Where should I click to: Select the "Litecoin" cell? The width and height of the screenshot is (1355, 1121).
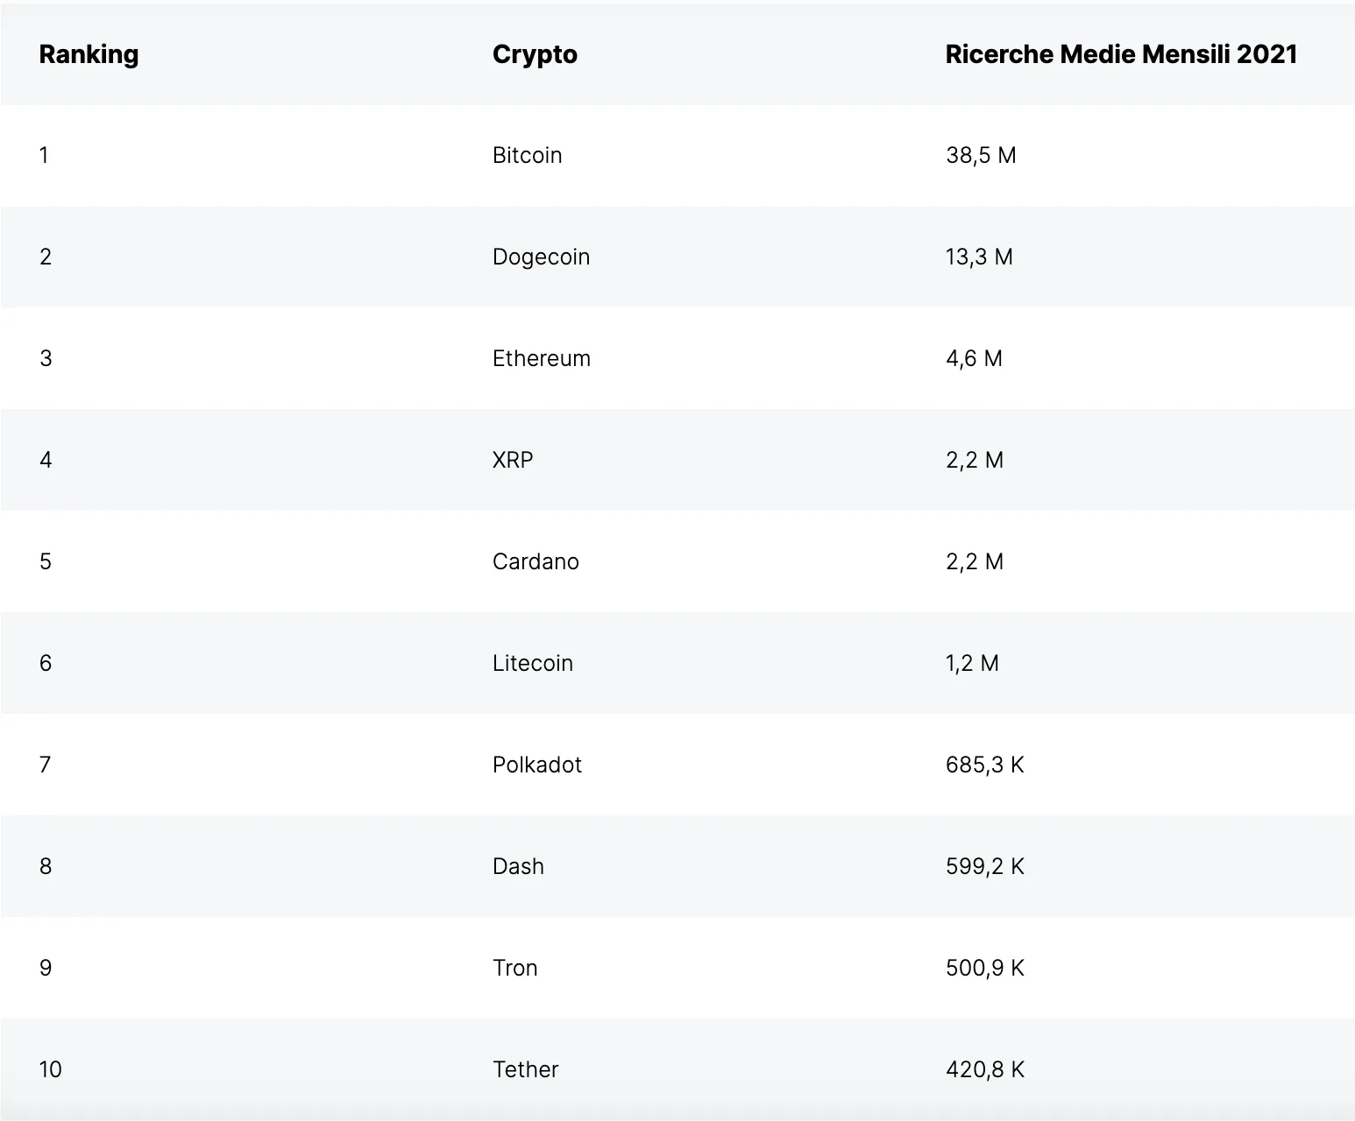[533, 663]
